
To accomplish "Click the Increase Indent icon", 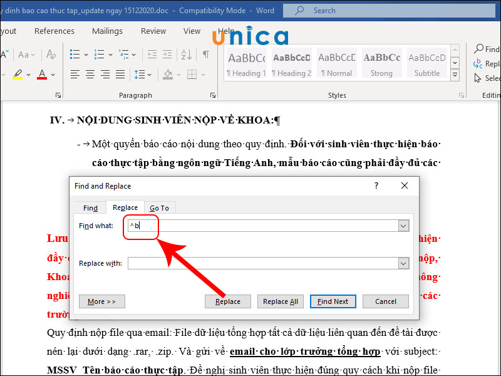I will 167,55.
